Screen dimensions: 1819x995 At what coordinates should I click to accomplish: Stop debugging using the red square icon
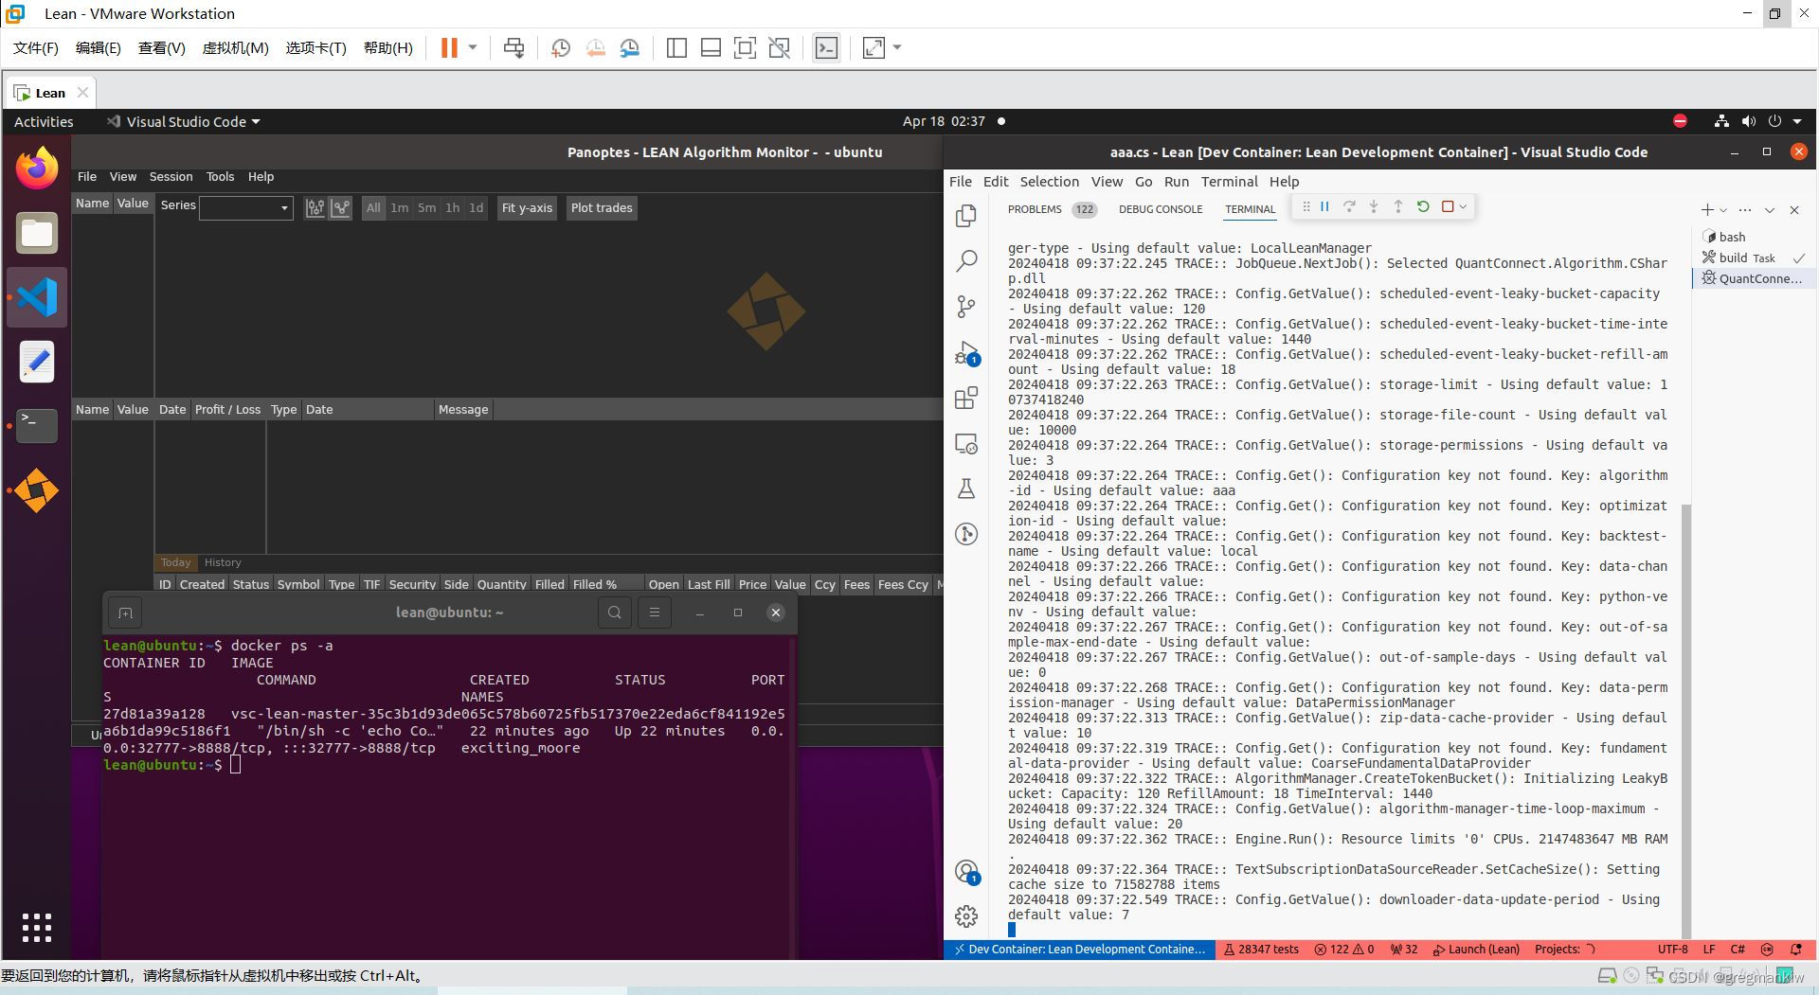click(x=1448, y=206)
